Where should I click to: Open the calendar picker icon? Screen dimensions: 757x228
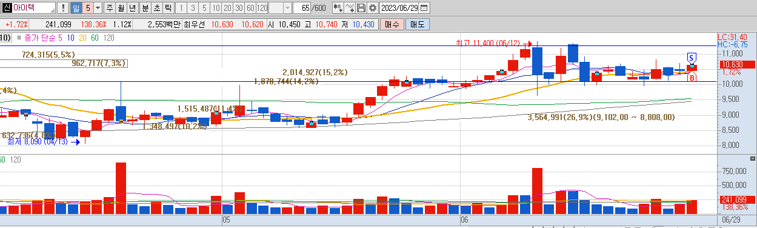[424, 8]
